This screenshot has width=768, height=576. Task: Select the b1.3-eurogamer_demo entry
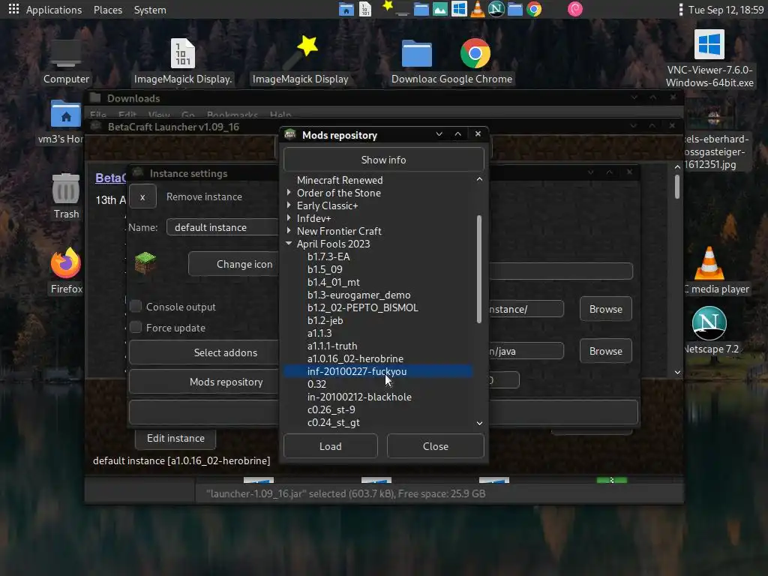pyautogui.click(x=359, y=294)
